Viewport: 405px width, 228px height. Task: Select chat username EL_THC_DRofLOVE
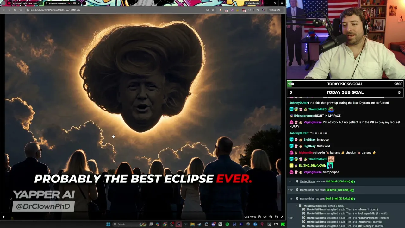pos(312,166)
